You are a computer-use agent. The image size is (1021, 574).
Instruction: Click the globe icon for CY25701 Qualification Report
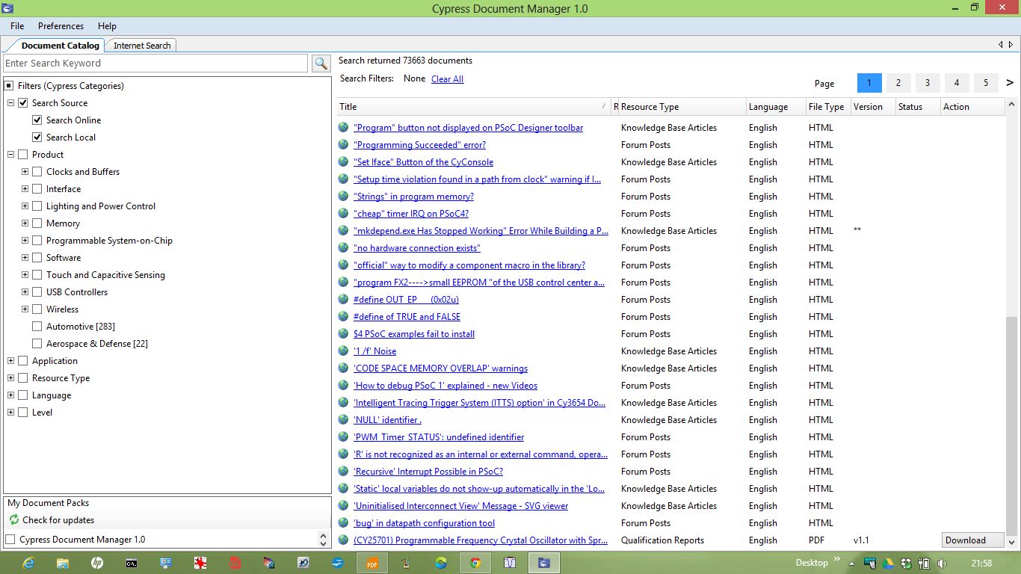[x=343, y=540]
